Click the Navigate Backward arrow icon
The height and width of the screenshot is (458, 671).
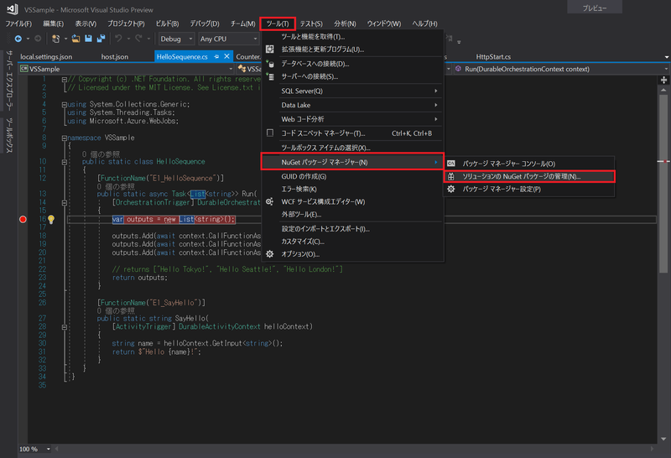[18, 39]
